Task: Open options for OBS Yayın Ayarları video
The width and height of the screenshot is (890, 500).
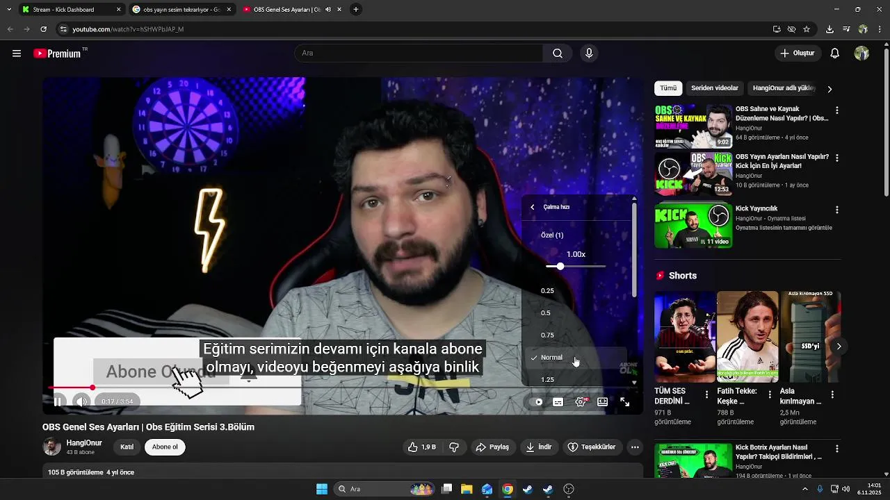Action: pyautogui.click(x=836, y=158)
